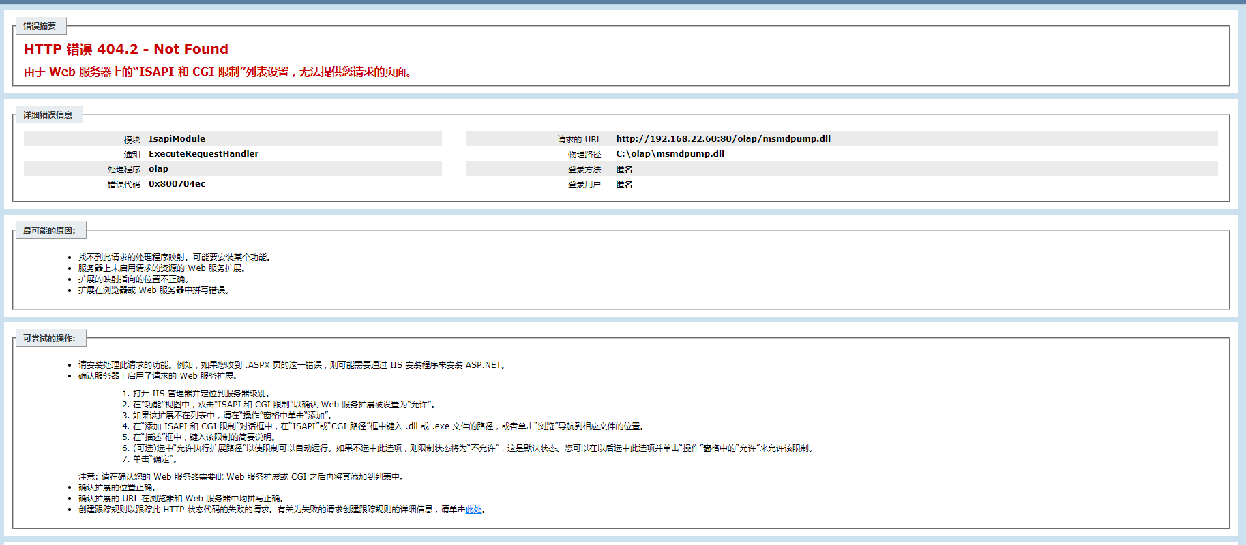
Task: Click the 此处 hyperlink about tracing rules
Action: click(x=473, y=510)
